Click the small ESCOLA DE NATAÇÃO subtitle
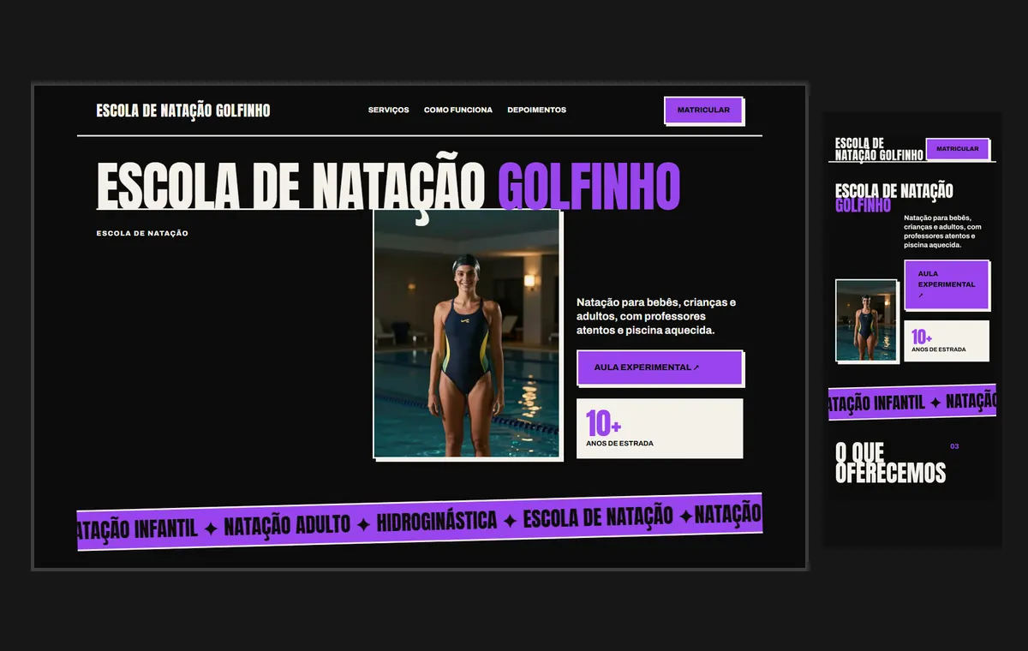 (142, 233)
